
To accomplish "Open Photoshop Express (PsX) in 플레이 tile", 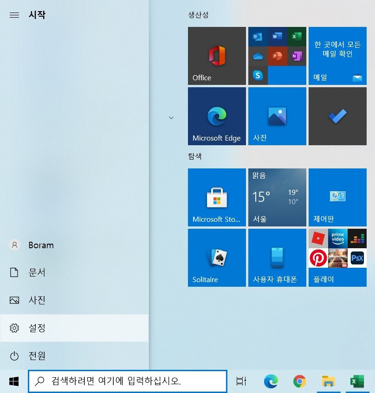I will click(x=357, y=258).
